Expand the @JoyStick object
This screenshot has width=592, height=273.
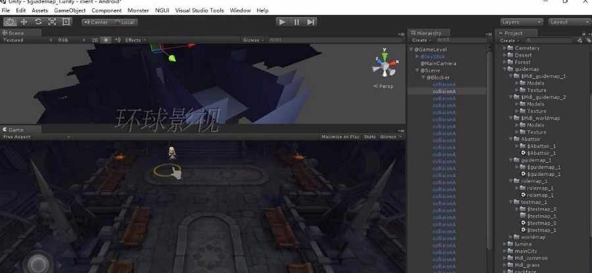[417, 56]
